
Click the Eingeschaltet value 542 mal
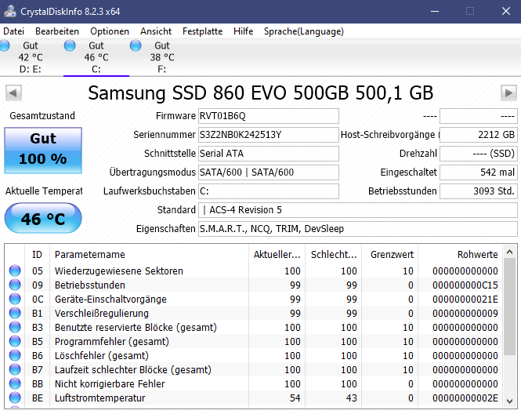pyautogui.click(x=479, y=172)
